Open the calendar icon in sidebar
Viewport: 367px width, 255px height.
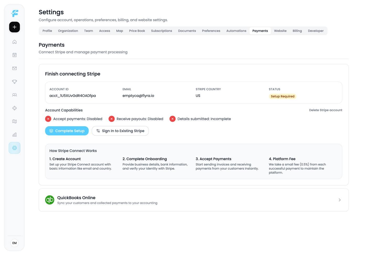point(14,55)
